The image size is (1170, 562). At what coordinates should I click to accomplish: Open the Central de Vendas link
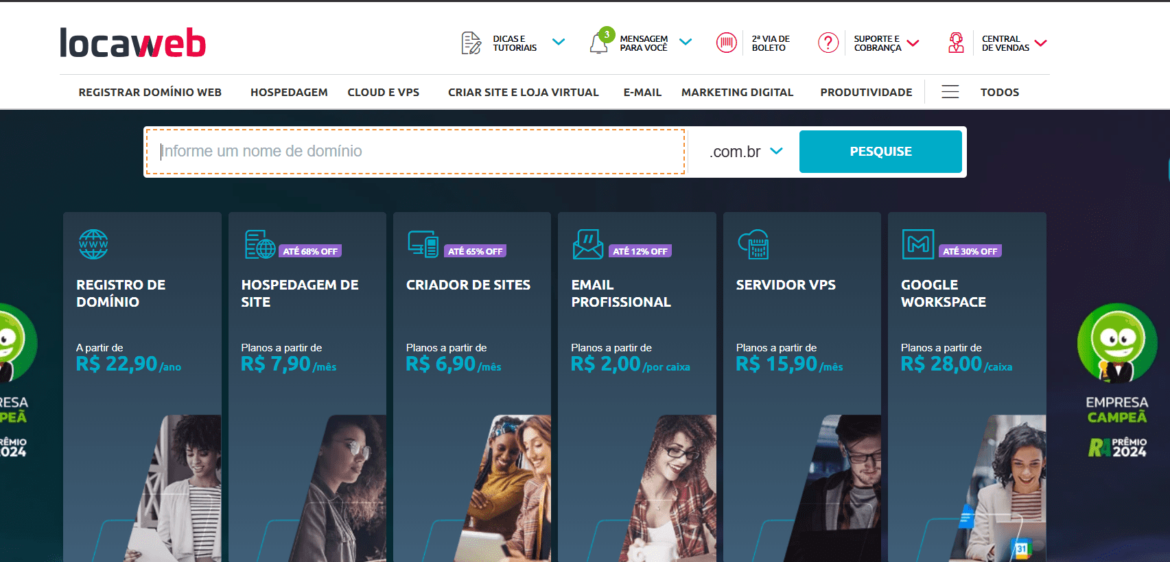click(x=1005, y=43)
